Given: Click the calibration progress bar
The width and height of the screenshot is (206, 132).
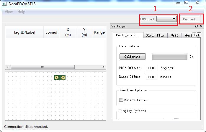Looking at the screenshot, I should coord(169,56).
